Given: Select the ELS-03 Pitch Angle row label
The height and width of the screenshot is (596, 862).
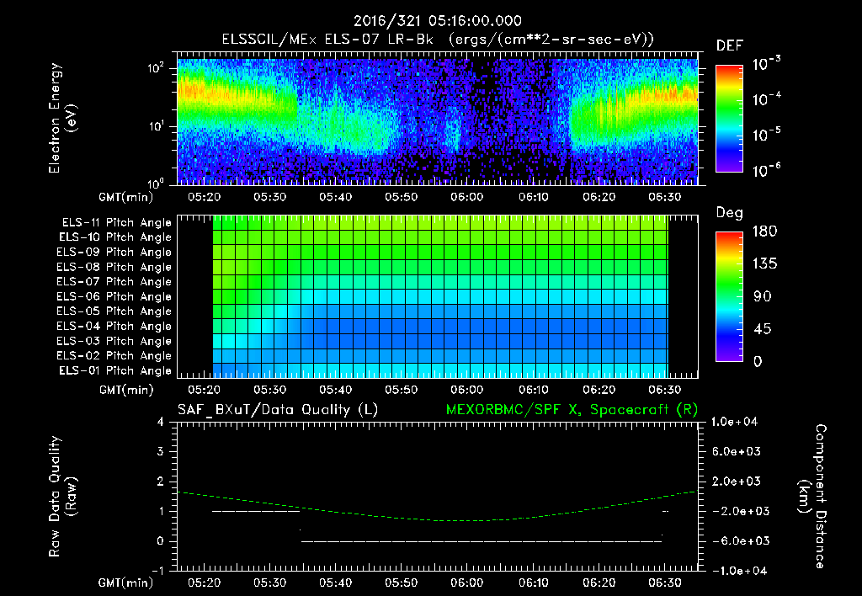Looking at the screenshot, I should click(114, 342).
